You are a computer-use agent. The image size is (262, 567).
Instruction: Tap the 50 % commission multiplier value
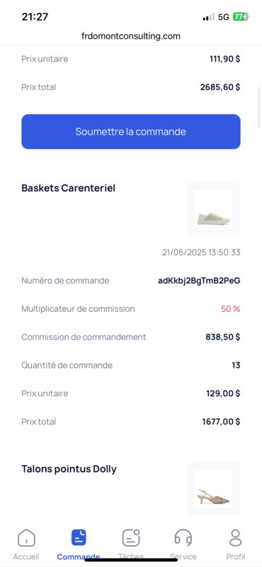(231, 309)
